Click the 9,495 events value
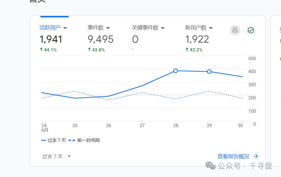The height and width of the screenshot is (177, 281). (x=101, y=39)
